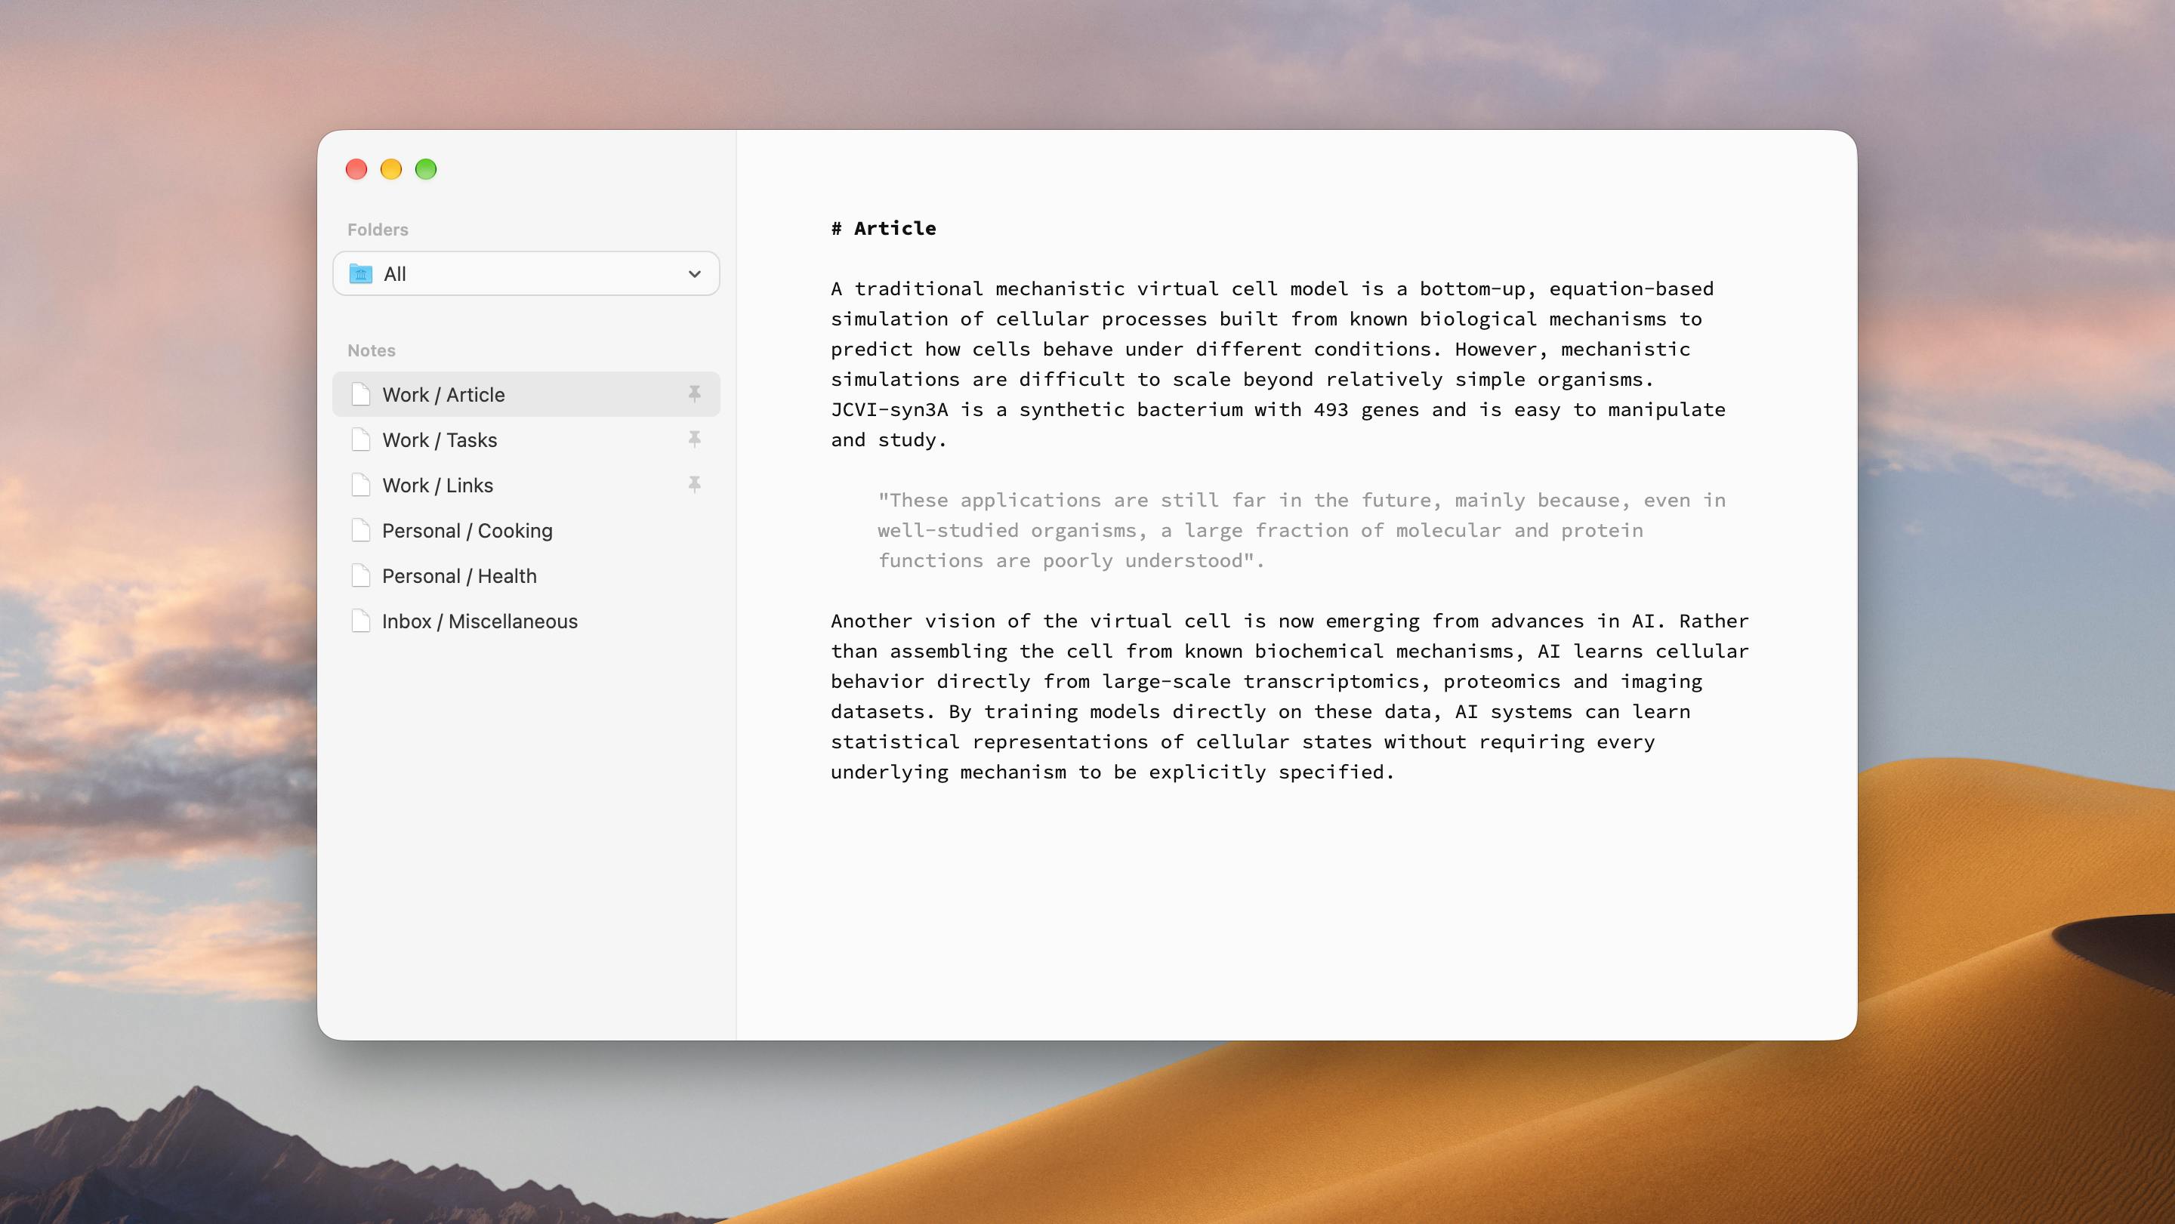2175x1224 pixels.
Task: Click the 'Notes' section label
Action: pos(372,350)
